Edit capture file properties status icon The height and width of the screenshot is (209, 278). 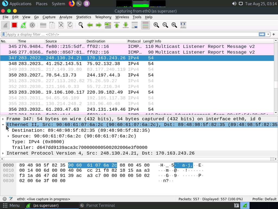pyautogui.click(x=11, y=199)
